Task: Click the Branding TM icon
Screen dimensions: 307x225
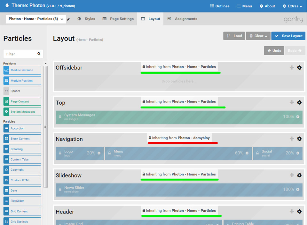Action: [x=6, y=149]
